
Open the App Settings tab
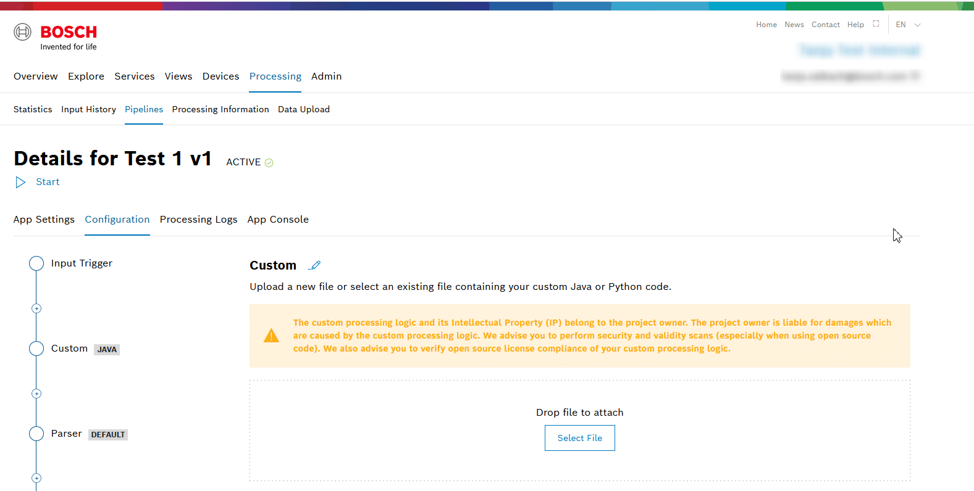[44, 220]
